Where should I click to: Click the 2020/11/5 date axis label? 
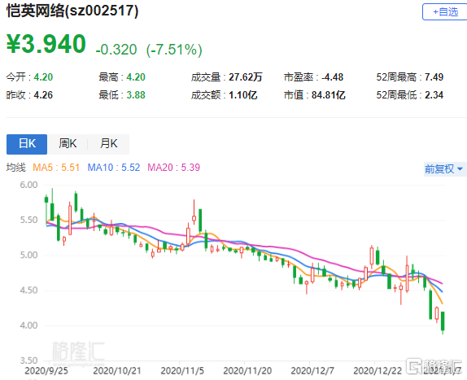point(182,371)
